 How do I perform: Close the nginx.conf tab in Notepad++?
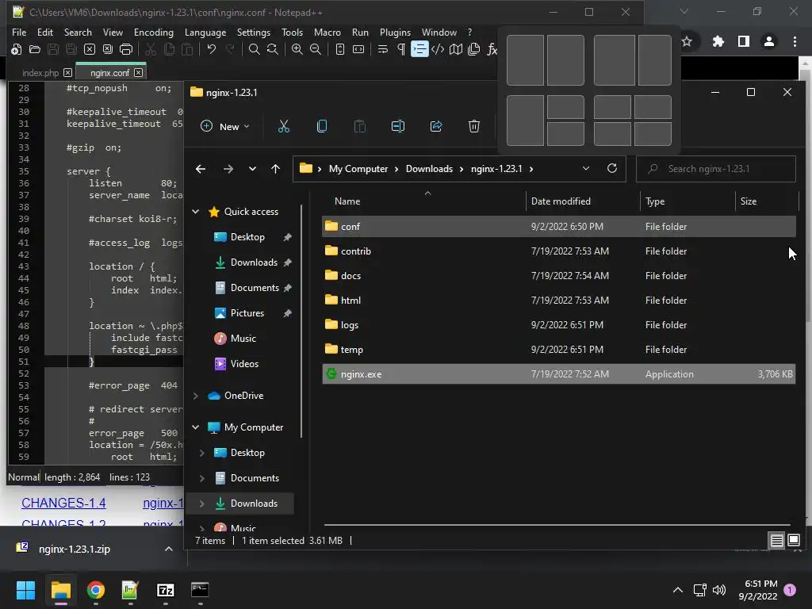(x=138, y=72)
